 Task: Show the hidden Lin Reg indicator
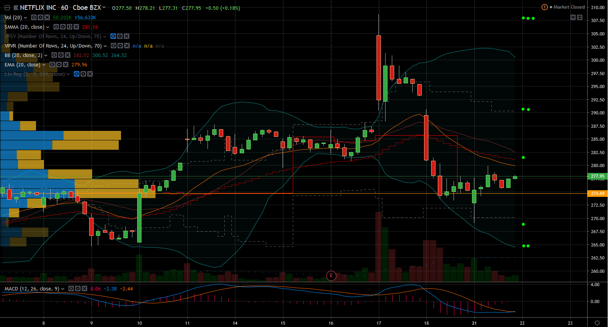[x=77, y=74]
